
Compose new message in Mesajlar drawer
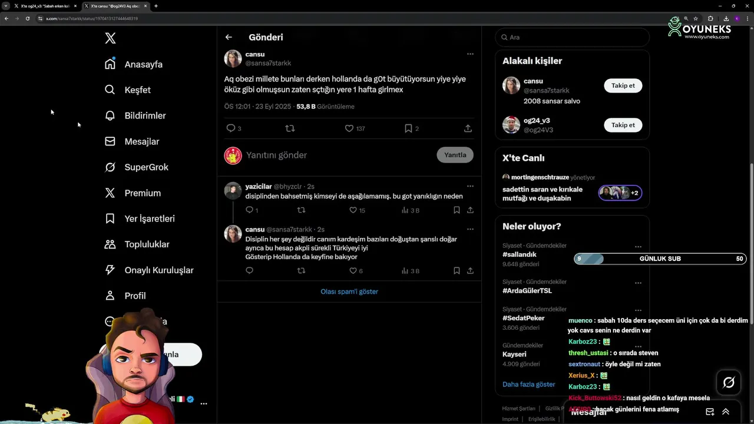pyautogui.click(x=710, y=412)
